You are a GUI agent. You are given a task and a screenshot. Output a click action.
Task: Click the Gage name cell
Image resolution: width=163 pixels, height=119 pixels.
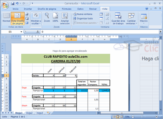pos(27,88)
